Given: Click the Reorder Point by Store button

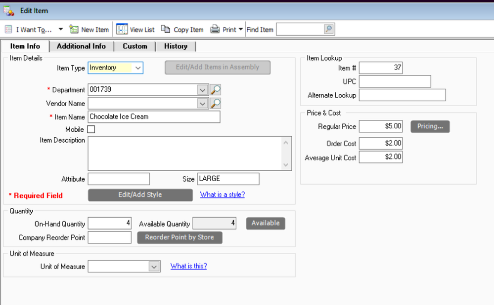Looking at the screenshot, I should tap(180, 237).
